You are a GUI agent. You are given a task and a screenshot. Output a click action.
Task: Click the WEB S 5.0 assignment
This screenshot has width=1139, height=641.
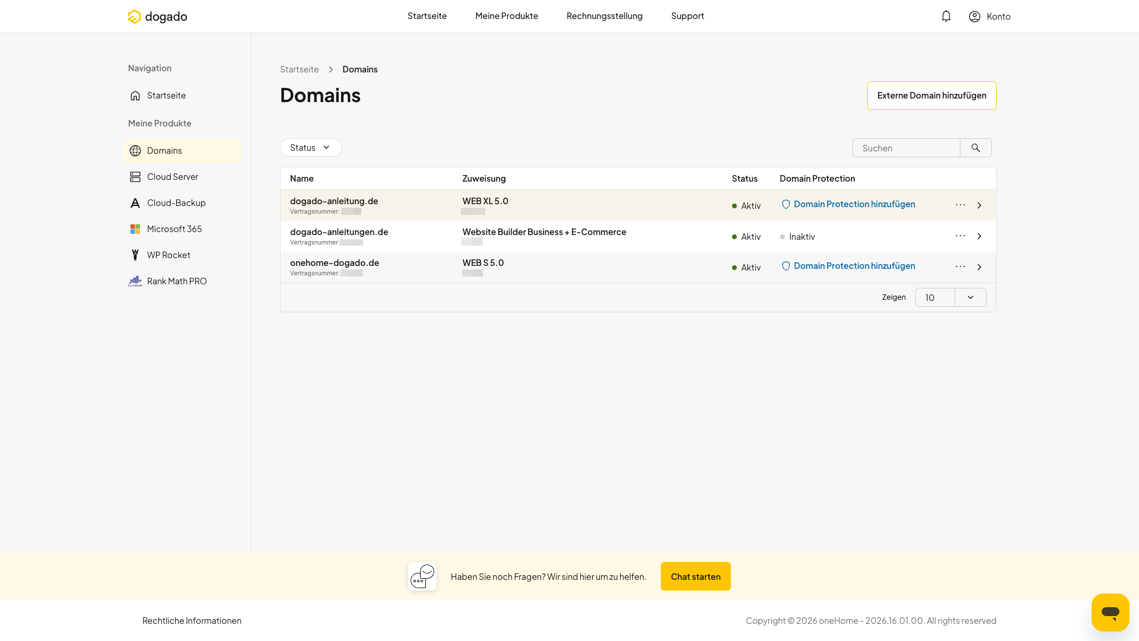[x=483, y=263]
